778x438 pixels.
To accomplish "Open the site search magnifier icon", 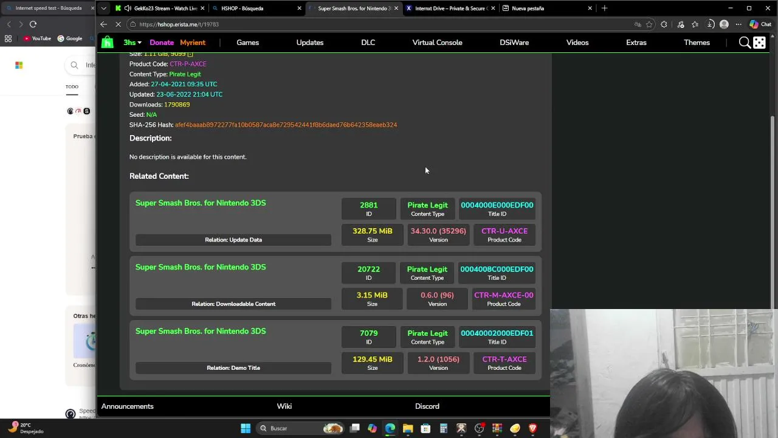I will click(x=745, y=43).
